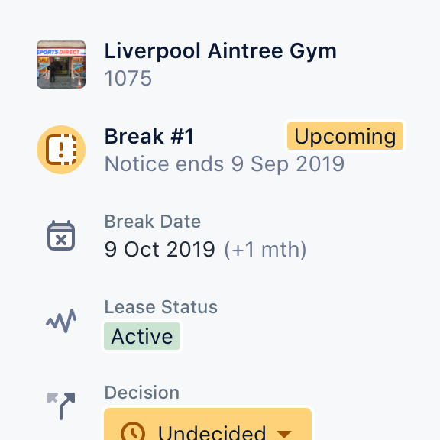Click the Active lease status badge
440x440 pixels.
tap(142, 336)
